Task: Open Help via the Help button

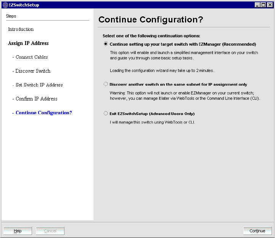Action: [x=18, y=231]
